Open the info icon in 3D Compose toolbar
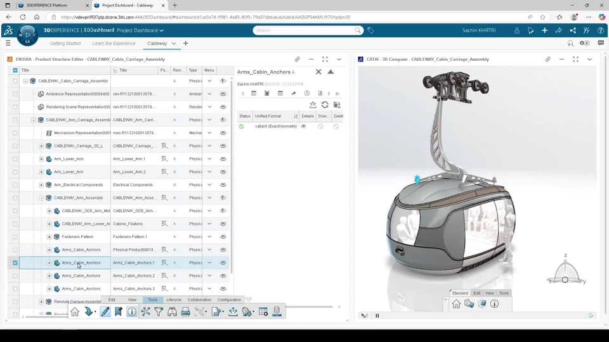The image size is (609, 342). coord(494,304)
